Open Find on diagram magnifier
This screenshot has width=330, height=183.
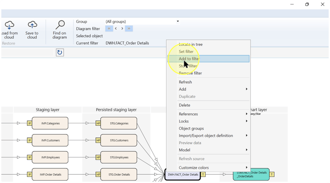click(60, 25)
